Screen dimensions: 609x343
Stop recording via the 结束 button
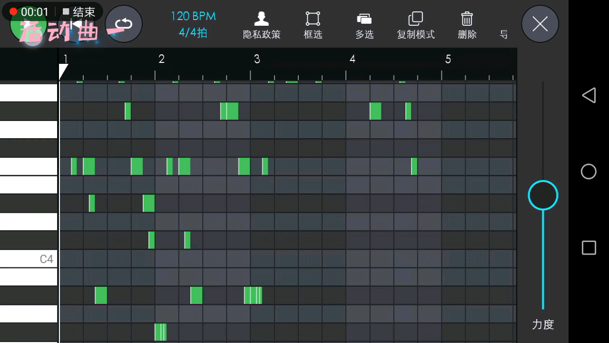coord(79,11)
